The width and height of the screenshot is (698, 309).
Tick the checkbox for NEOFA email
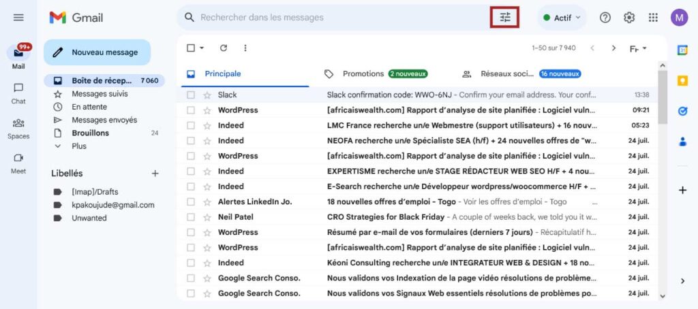click(191, 140)
